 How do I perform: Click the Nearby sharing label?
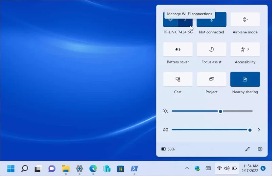click(x=245, y=92)
